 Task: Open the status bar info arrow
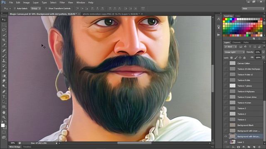(x=57, y=143)
